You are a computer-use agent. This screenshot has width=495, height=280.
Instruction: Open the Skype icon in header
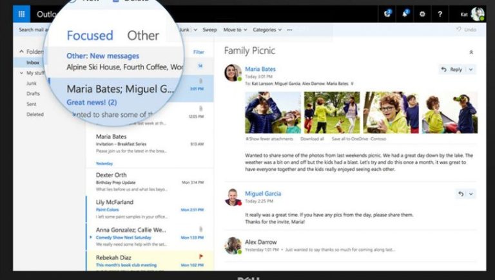point(388,14)
